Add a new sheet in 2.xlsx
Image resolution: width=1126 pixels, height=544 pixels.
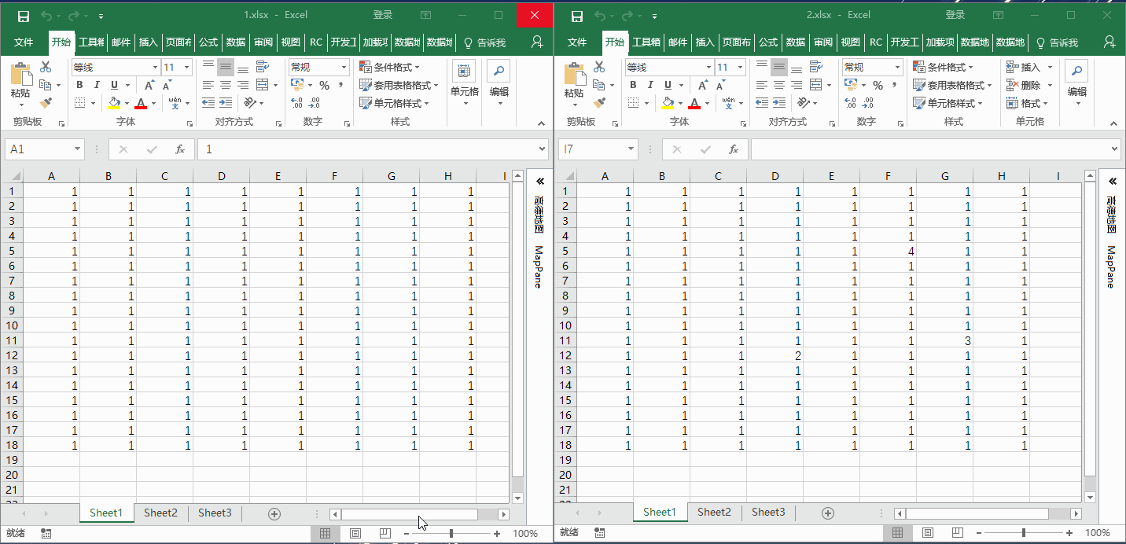[828, 513]
